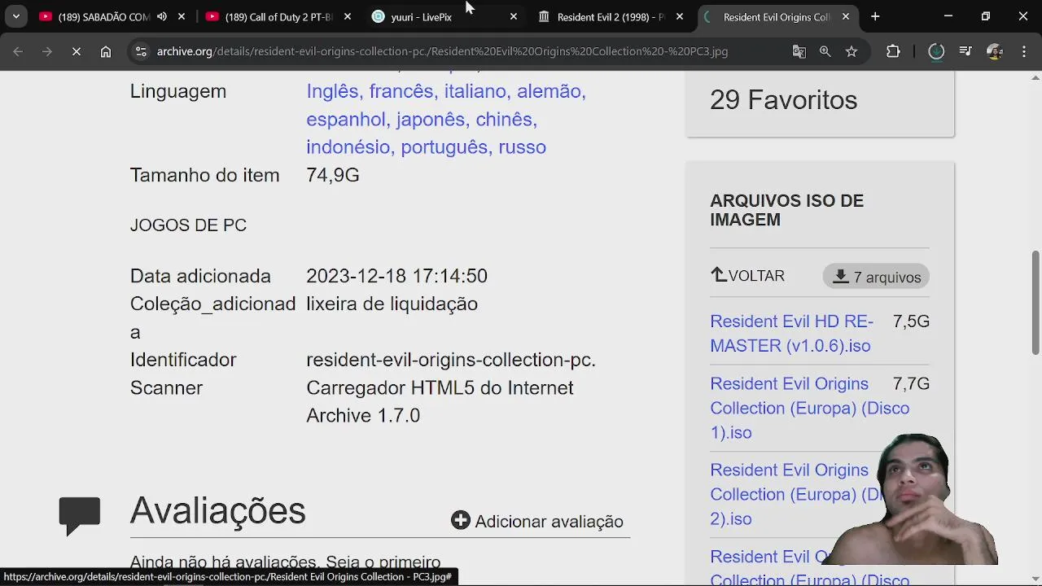Switch to yuuri - LivePix tab

(421, 16)
